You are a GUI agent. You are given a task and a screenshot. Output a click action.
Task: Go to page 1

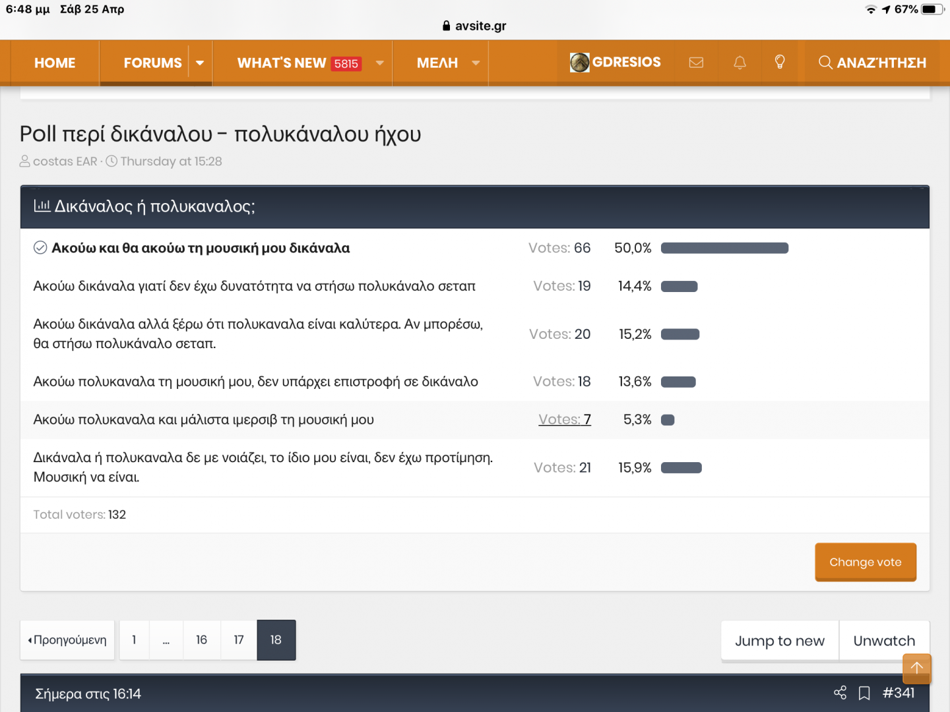(134, 639)
